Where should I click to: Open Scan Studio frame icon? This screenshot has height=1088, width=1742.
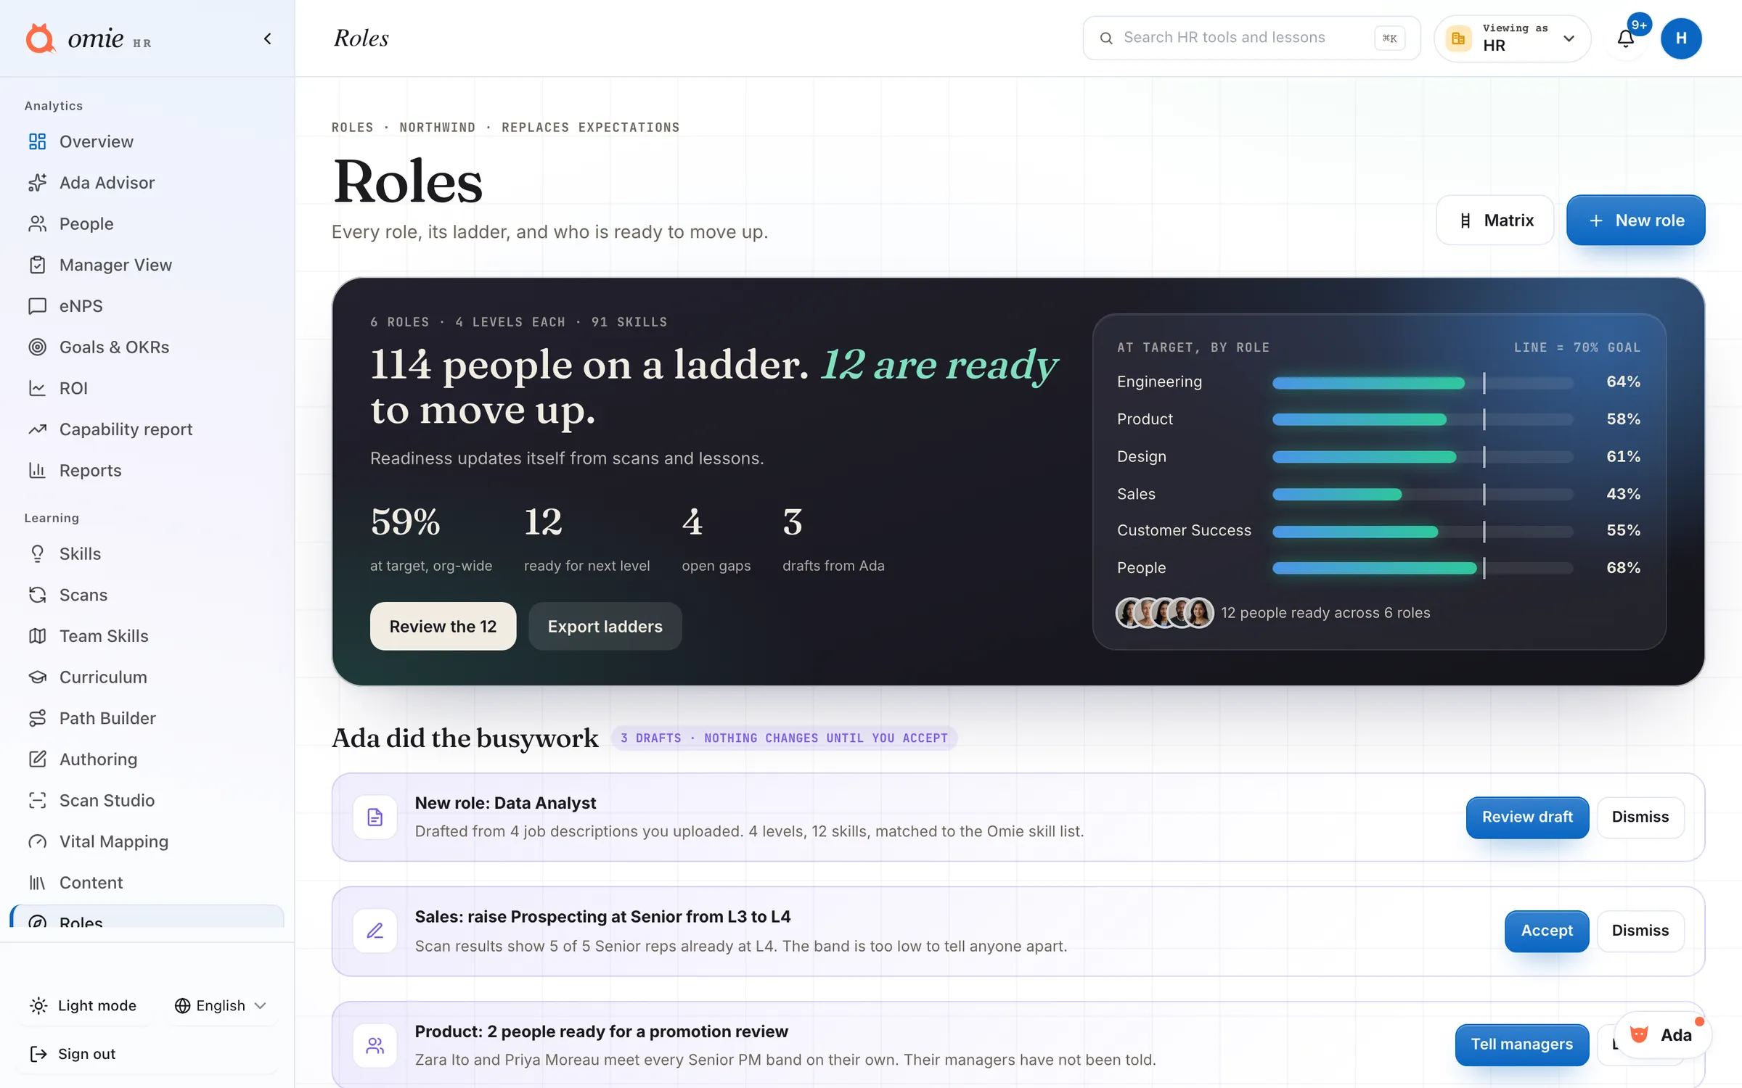point(37,800)
